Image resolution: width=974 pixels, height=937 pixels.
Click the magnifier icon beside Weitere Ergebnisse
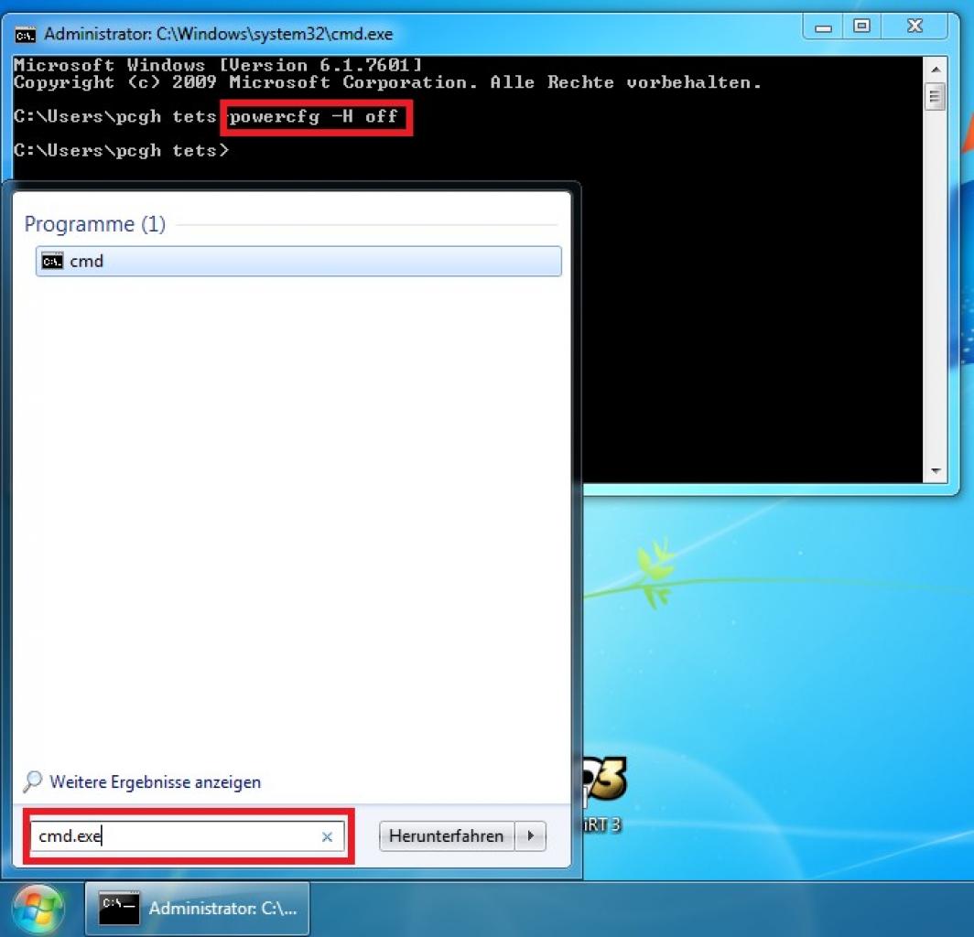click(32, 781)
